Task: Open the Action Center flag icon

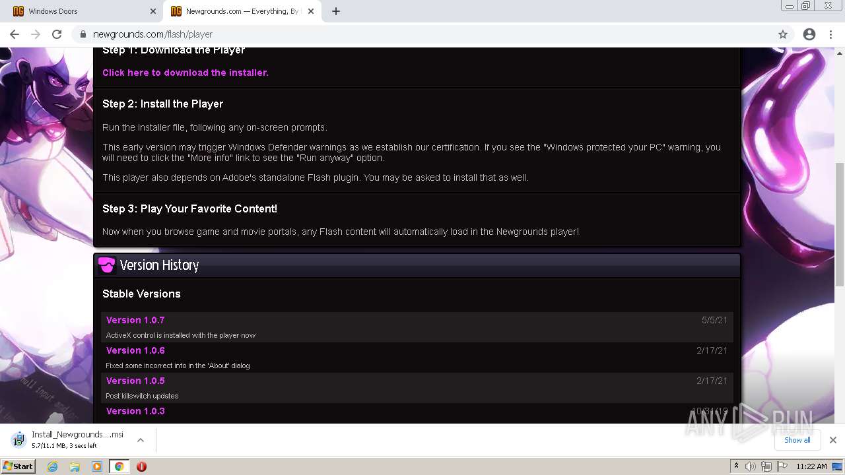Action: click(x=782, y=466)
